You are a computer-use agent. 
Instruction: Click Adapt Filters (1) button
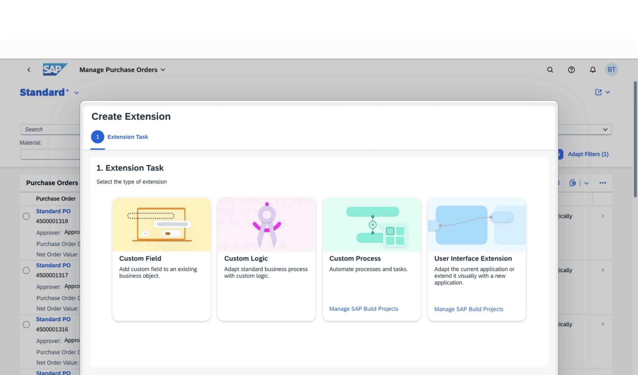click(x=588, y=154)
